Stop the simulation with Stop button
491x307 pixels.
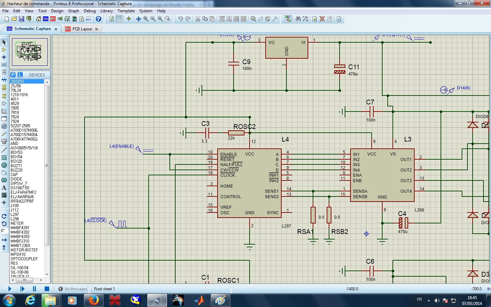[x=47, y=289]
